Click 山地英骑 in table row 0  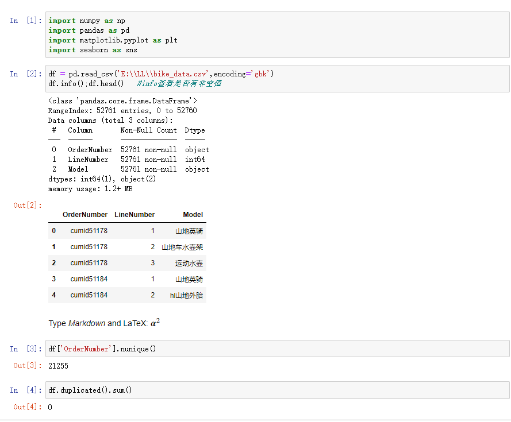pos(189,231)
